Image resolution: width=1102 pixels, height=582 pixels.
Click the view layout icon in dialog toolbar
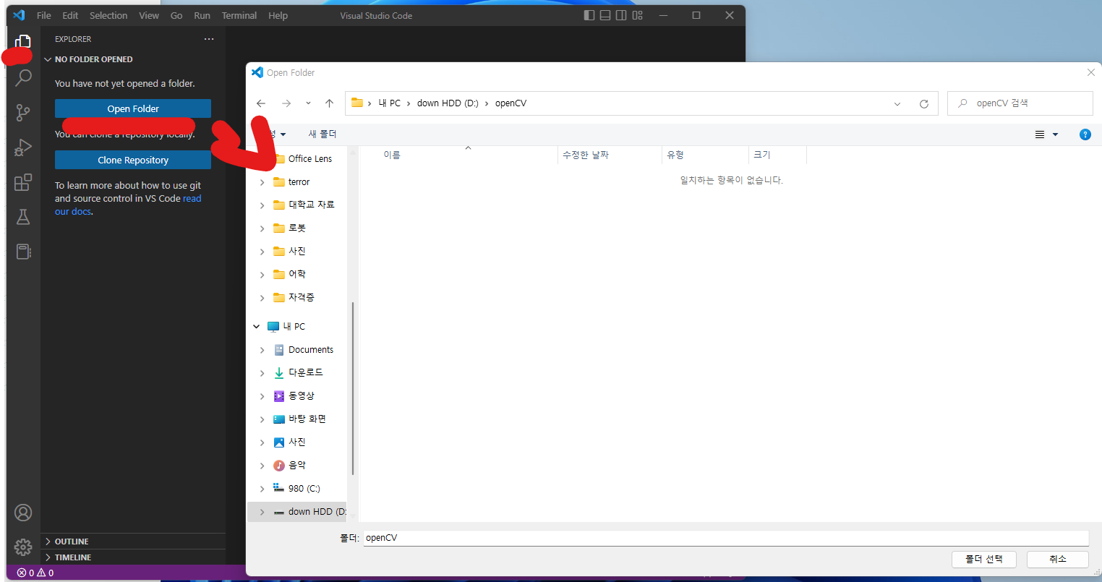click(x=1040, y=134)
